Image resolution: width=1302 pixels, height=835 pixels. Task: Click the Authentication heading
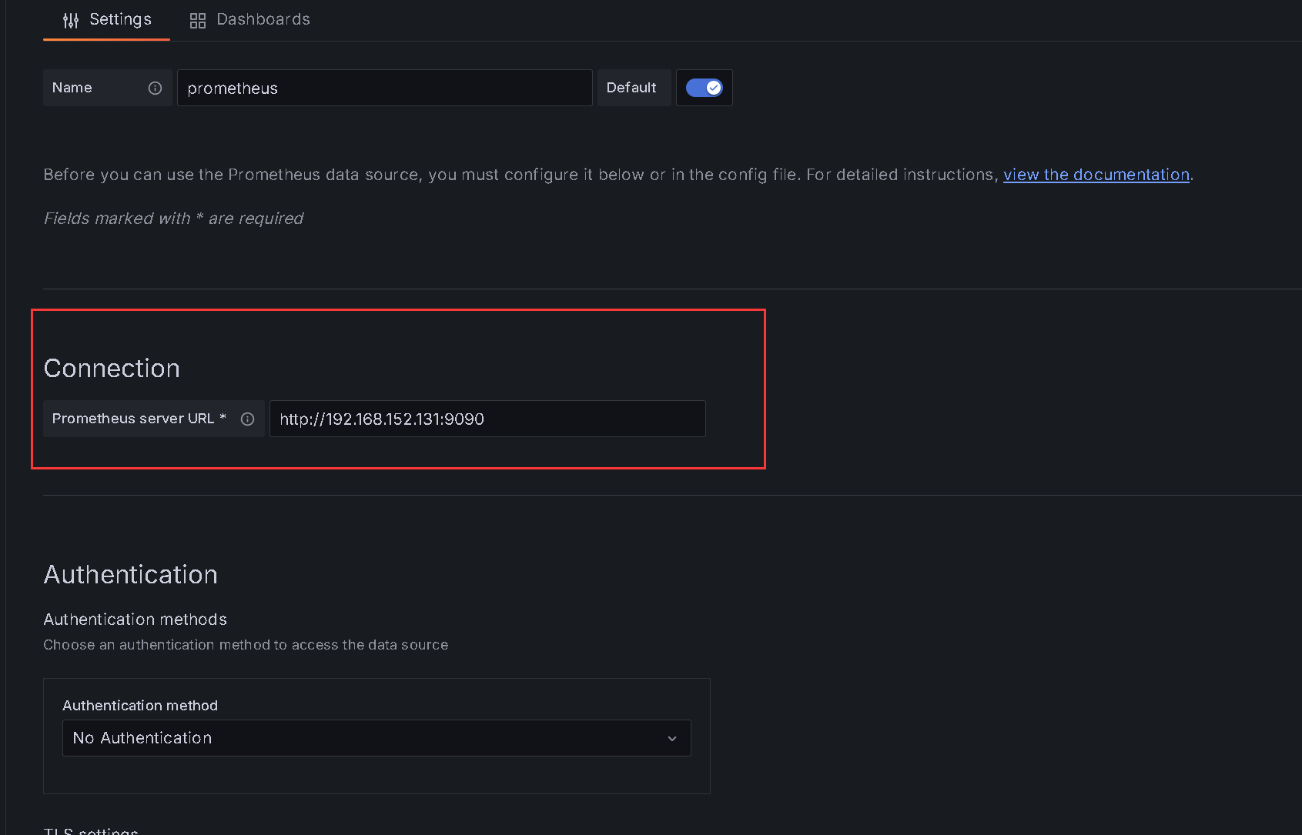(x=131, y=575)
